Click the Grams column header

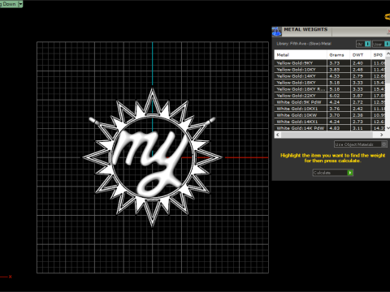click(338, 54)
